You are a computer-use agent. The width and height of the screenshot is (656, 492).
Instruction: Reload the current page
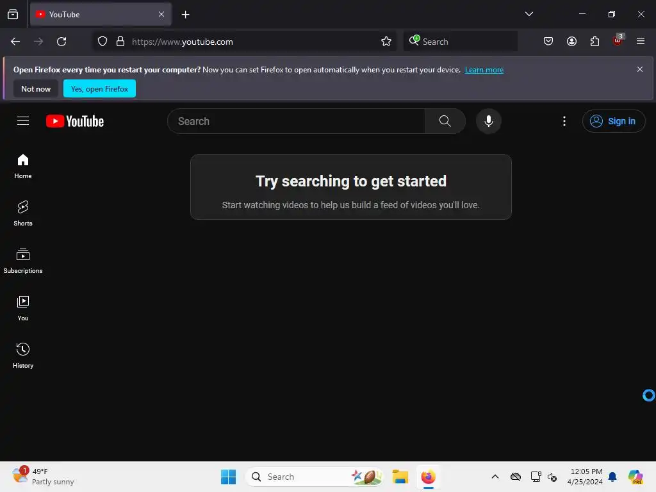[61, 42]
